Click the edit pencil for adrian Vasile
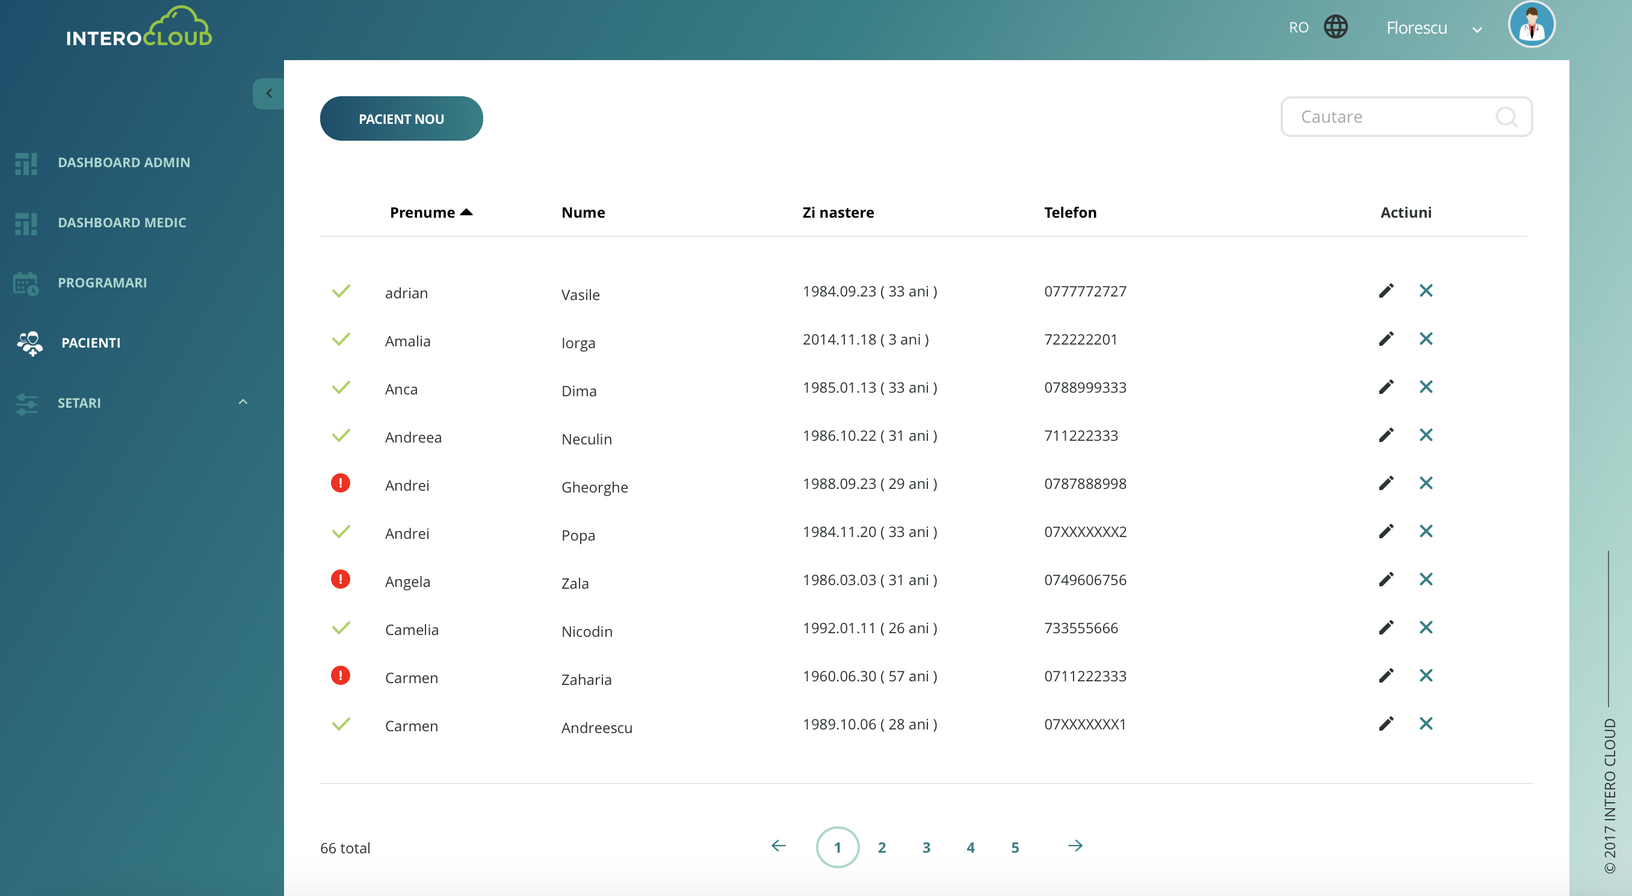The height and width of the screenshot is (896, 1632). 1385,290
